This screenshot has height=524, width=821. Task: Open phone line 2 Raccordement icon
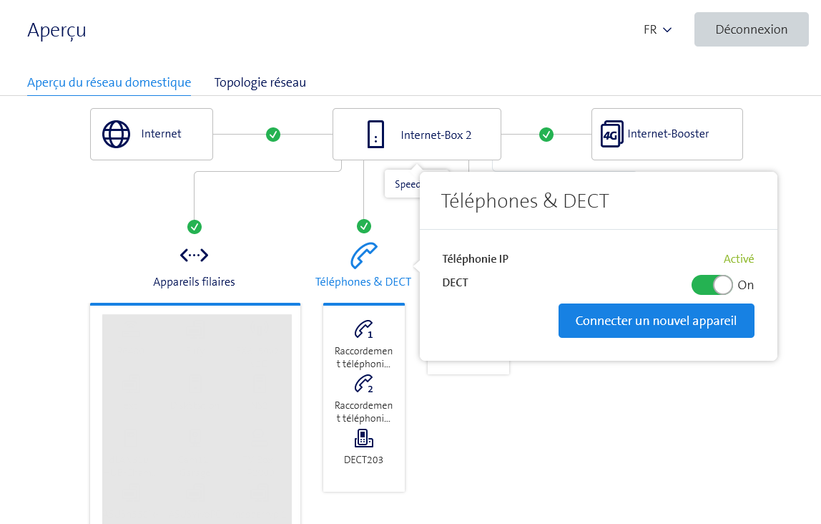(x=363, y=384)
